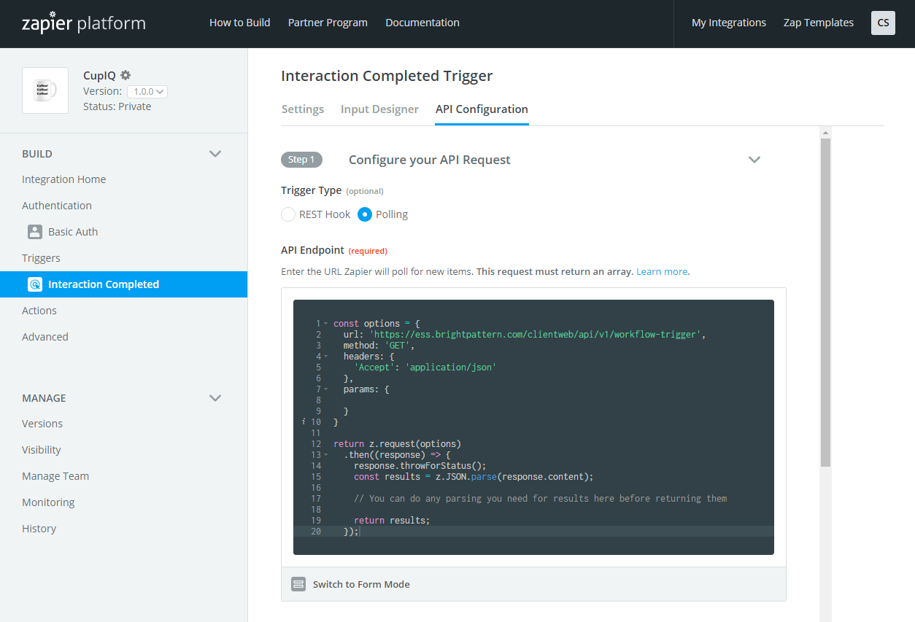
Task: Click the comment on code line 17
Action: tap(541, 499)
